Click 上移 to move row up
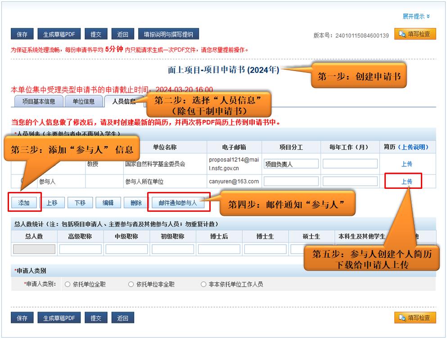This screenshot has height=339, width=447. (52, 203)
